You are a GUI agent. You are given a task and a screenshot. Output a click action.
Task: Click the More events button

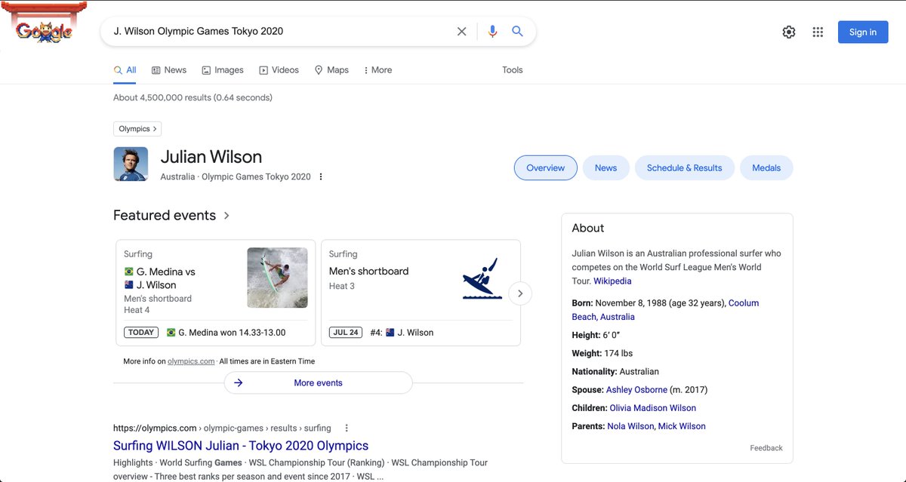point(319,383)
